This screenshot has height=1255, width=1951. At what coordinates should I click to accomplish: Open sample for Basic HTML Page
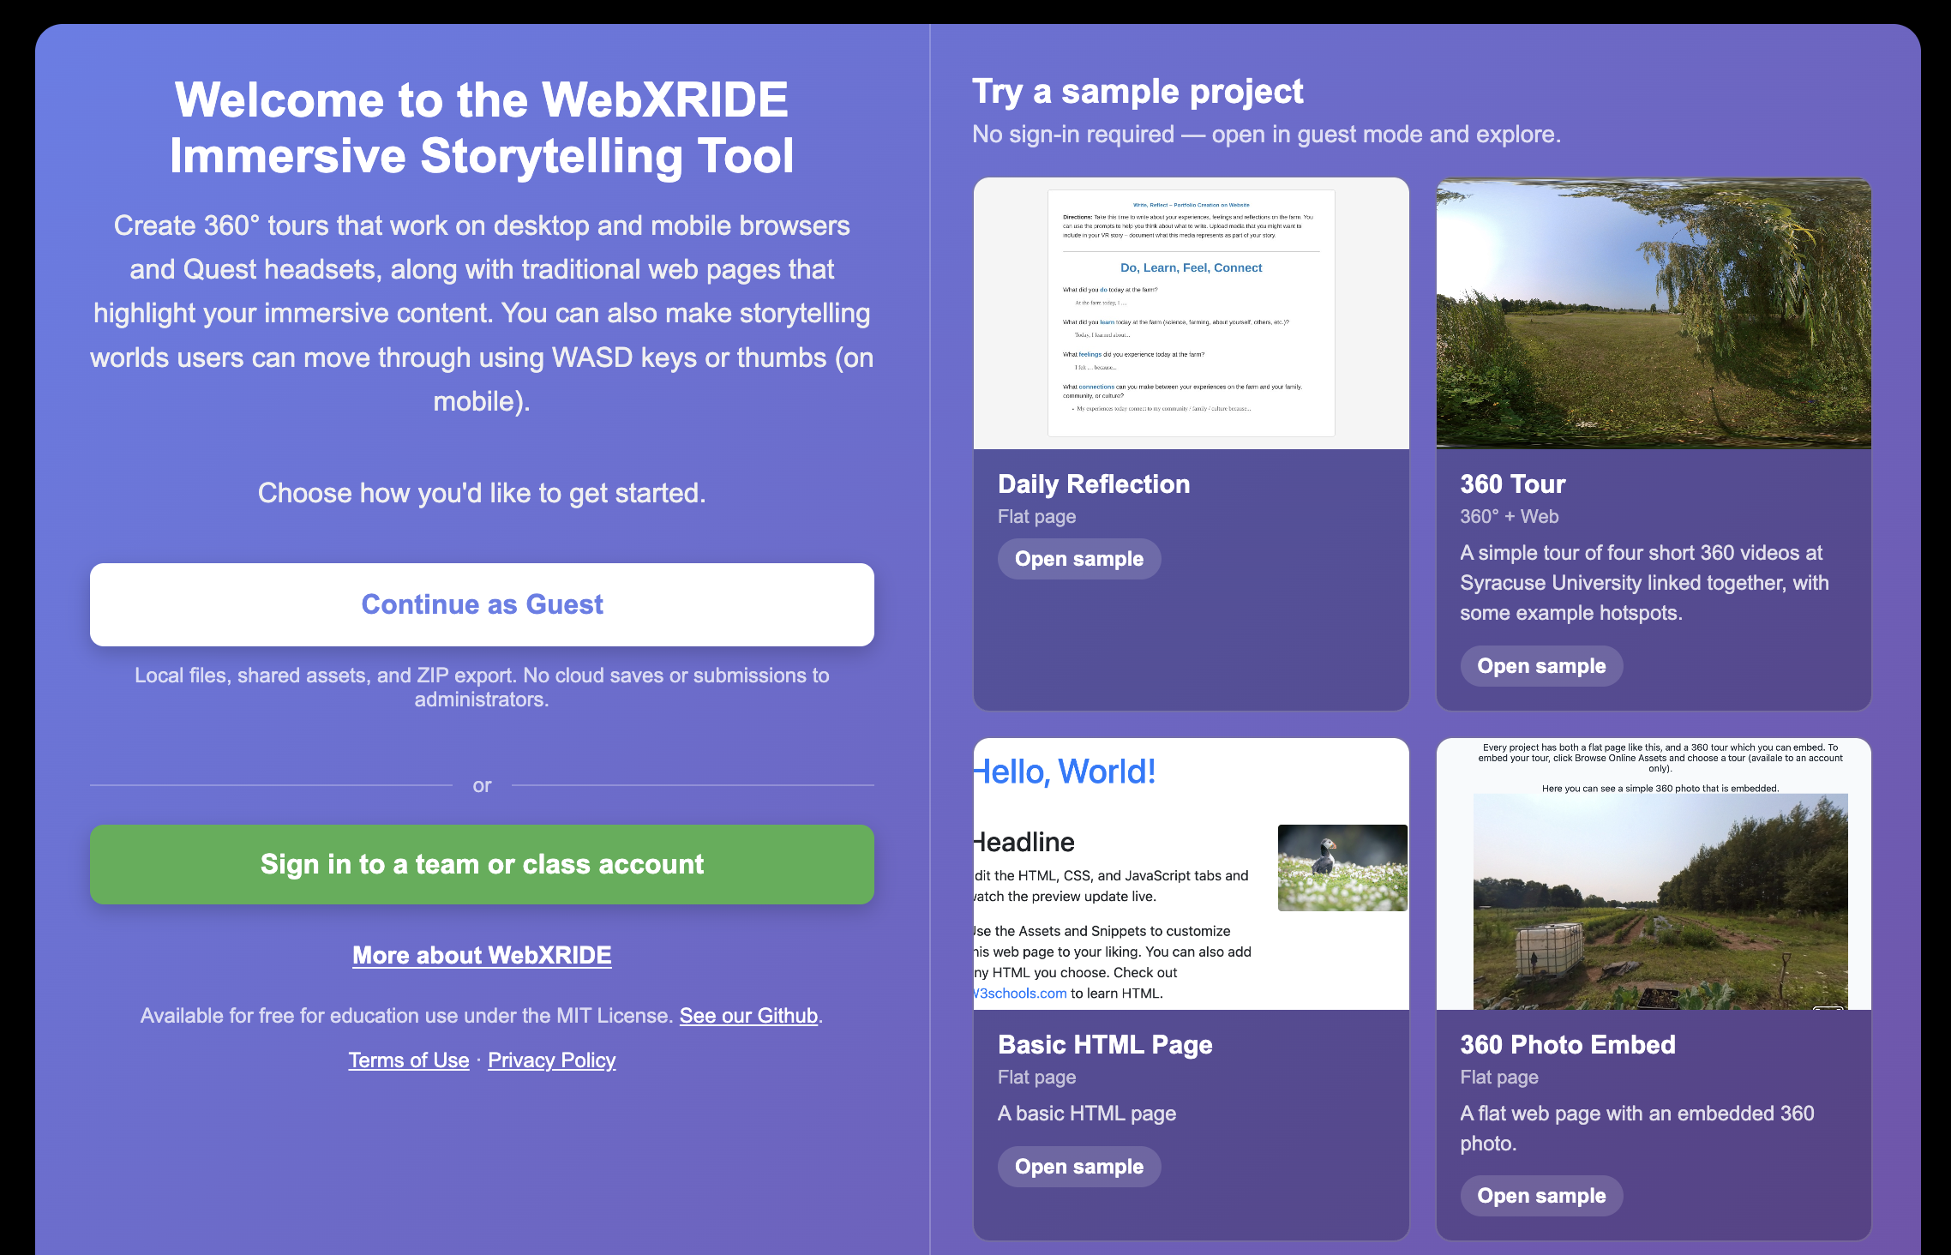pyautogui.click(x=1079, y=1167)
